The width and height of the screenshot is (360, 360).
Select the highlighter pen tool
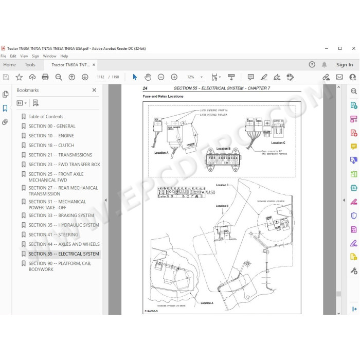click(x=264, y=77)
